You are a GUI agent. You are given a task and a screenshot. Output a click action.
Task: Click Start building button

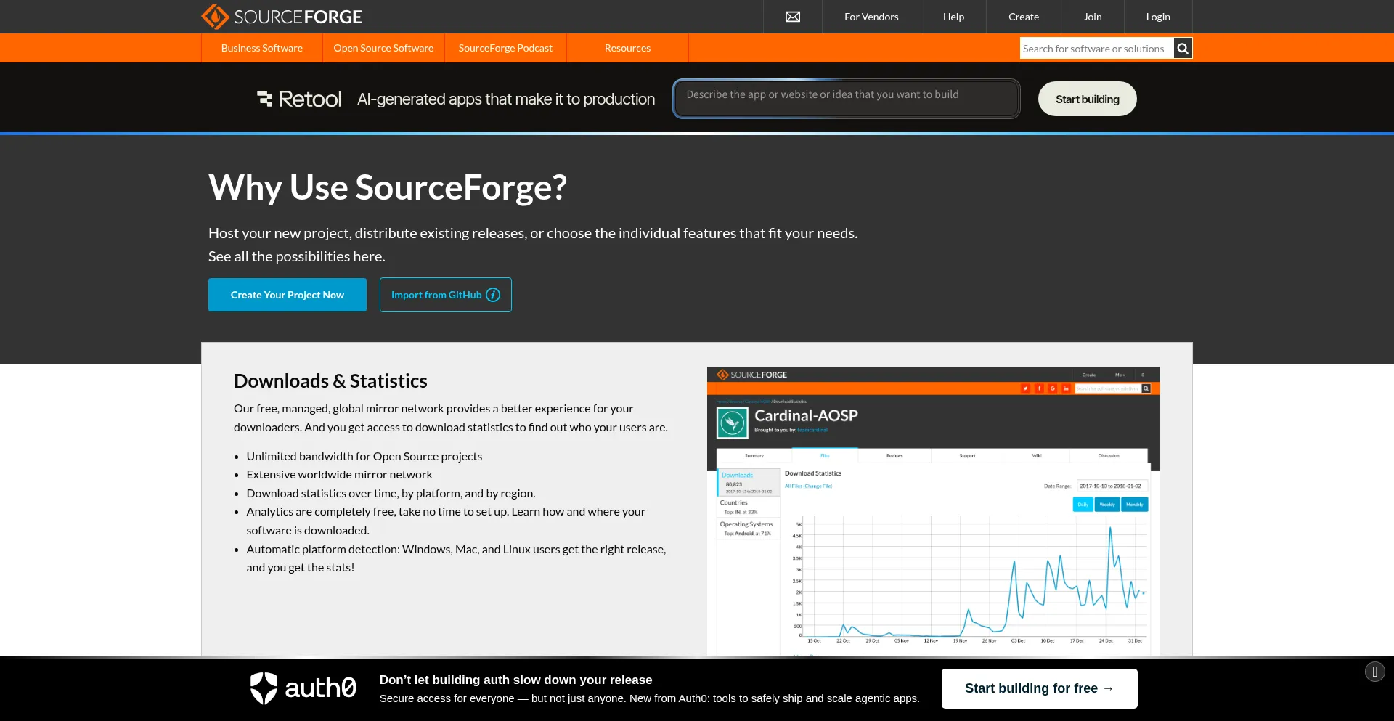tap(1087, 99)
